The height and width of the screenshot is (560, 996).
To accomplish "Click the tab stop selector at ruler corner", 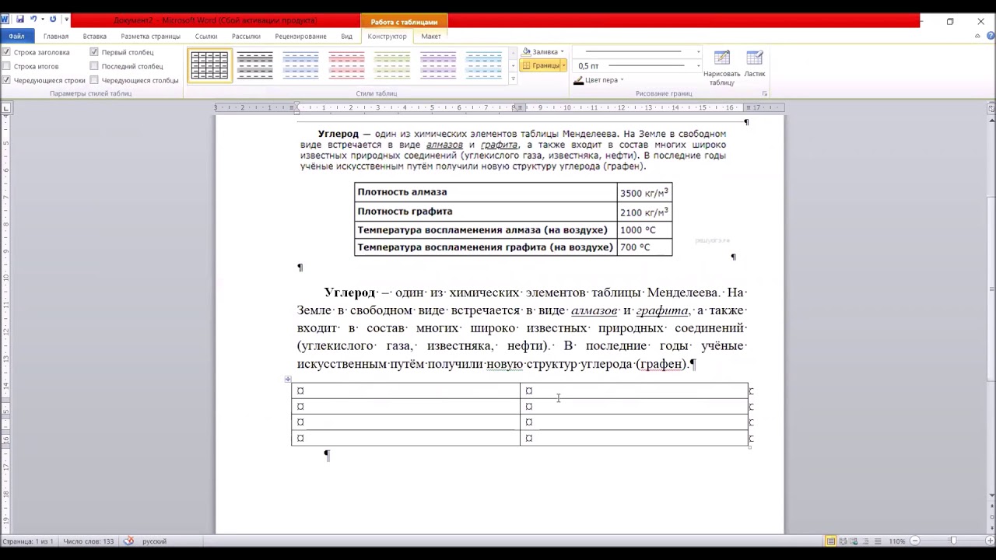I will [x=5, y=108].
